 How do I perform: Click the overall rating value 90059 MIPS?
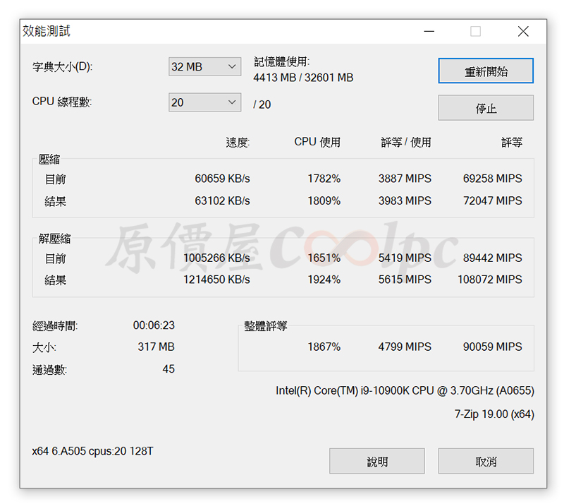492,347
